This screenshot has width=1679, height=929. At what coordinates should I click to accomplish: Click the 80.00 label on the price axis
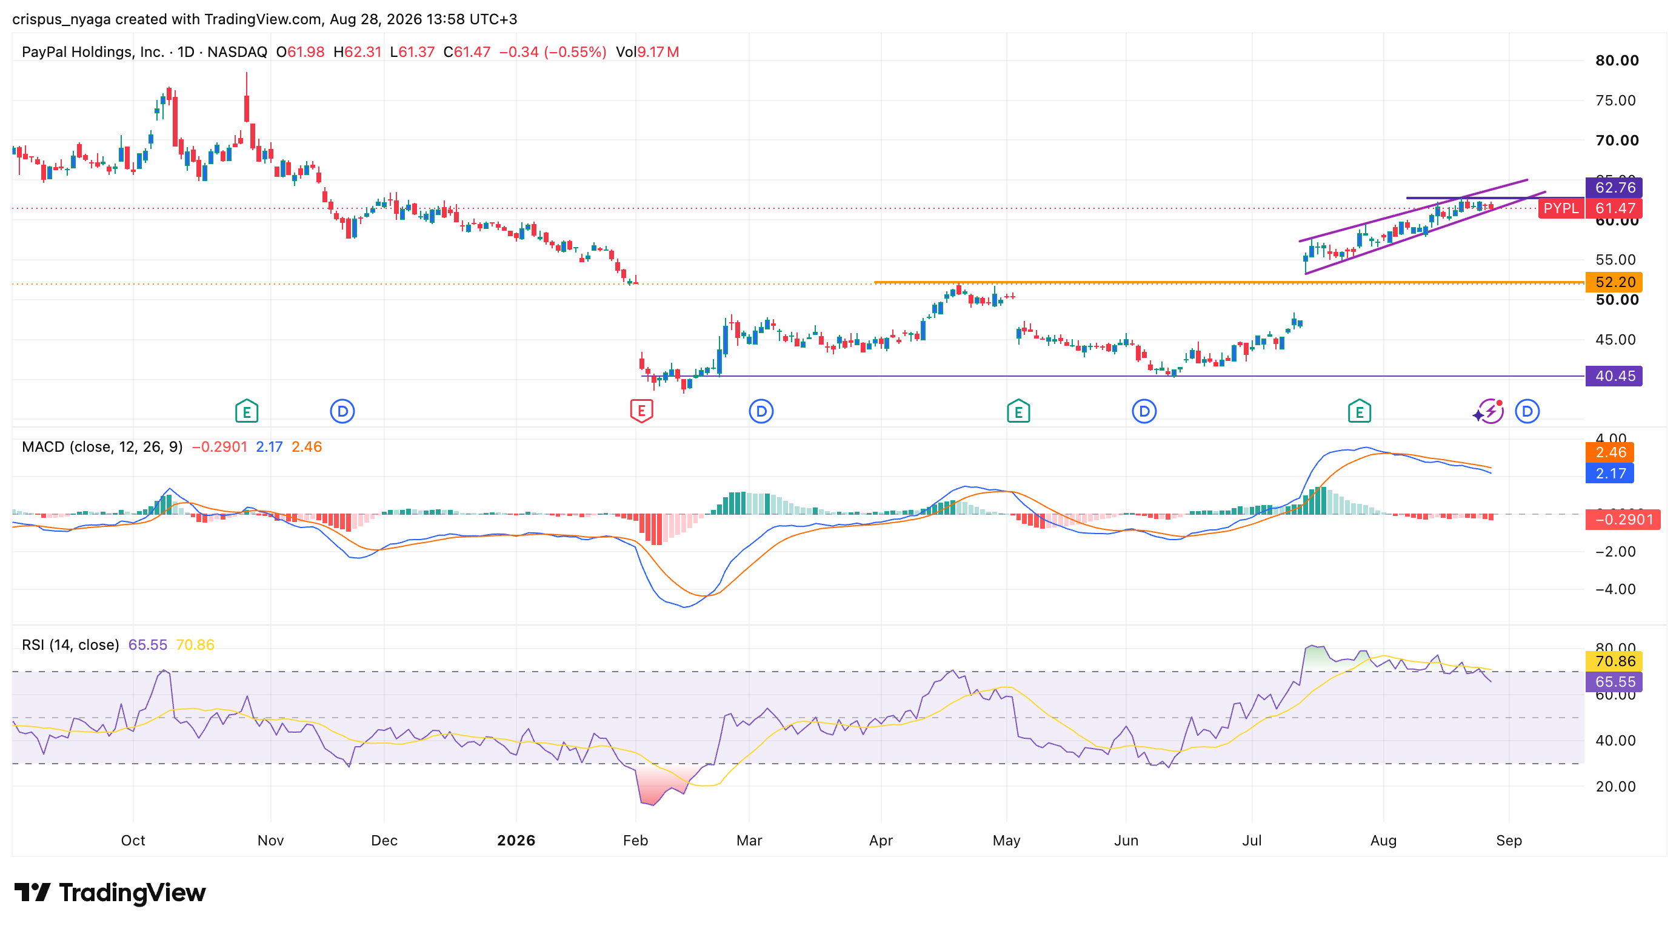tap(1617, 61)
